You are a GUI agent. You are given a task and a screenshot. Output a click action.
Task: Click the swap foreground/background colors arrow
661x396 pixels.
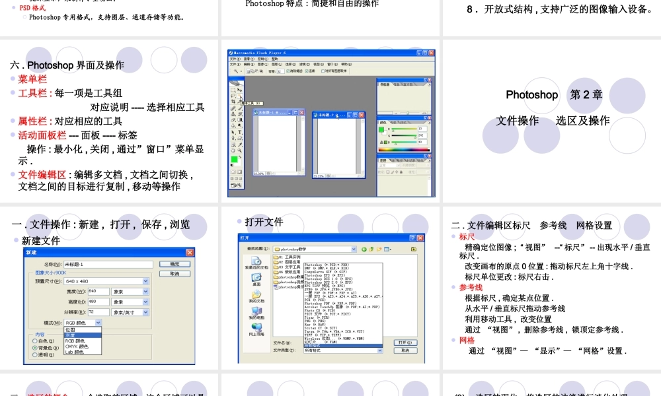point(240,157)
